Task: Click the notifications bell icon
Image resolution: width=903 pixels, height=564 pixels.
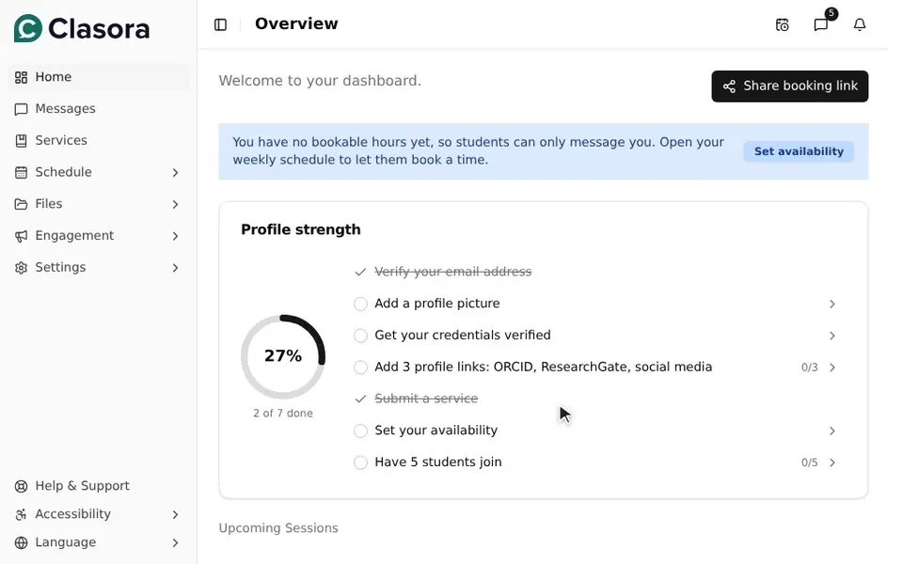Action: coord(860,24)
